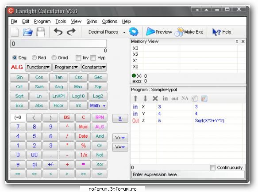
Task: Run Preview from the toolbar
Action: [x=159, y=32]
